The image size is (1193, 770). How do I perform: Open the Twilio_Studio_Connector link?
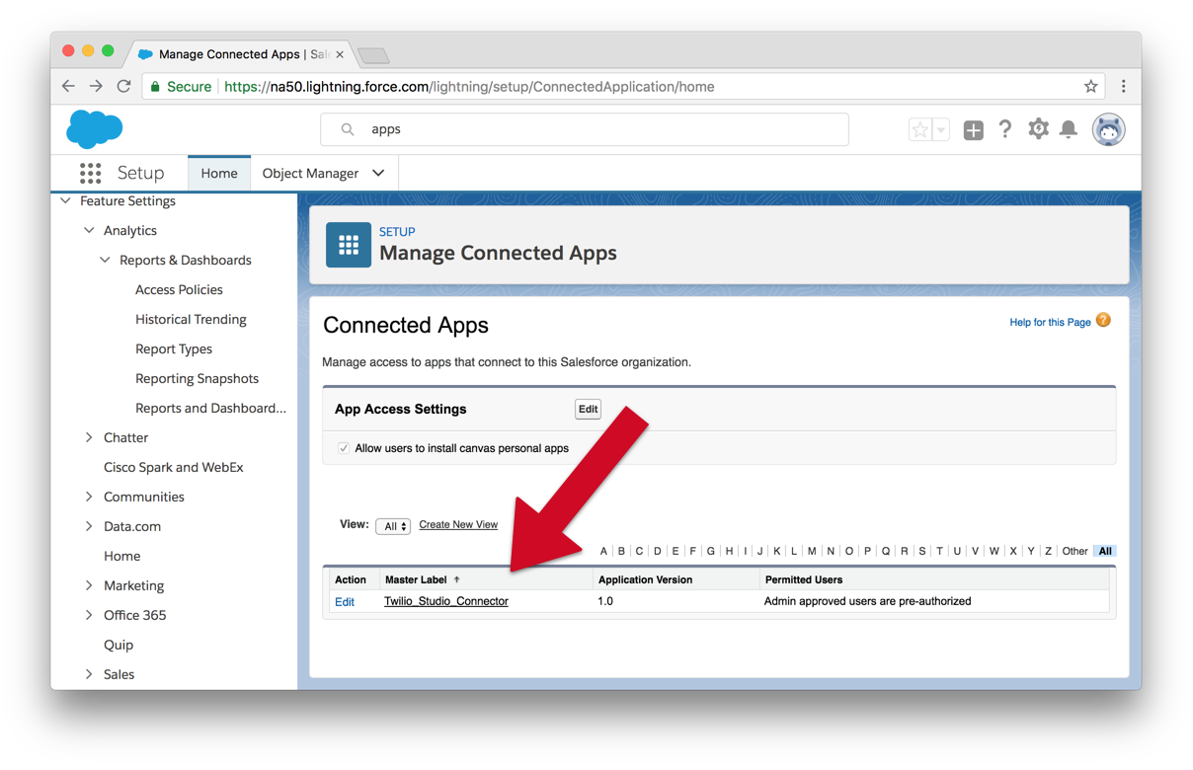pyautogui.click(x=446, y=601)
